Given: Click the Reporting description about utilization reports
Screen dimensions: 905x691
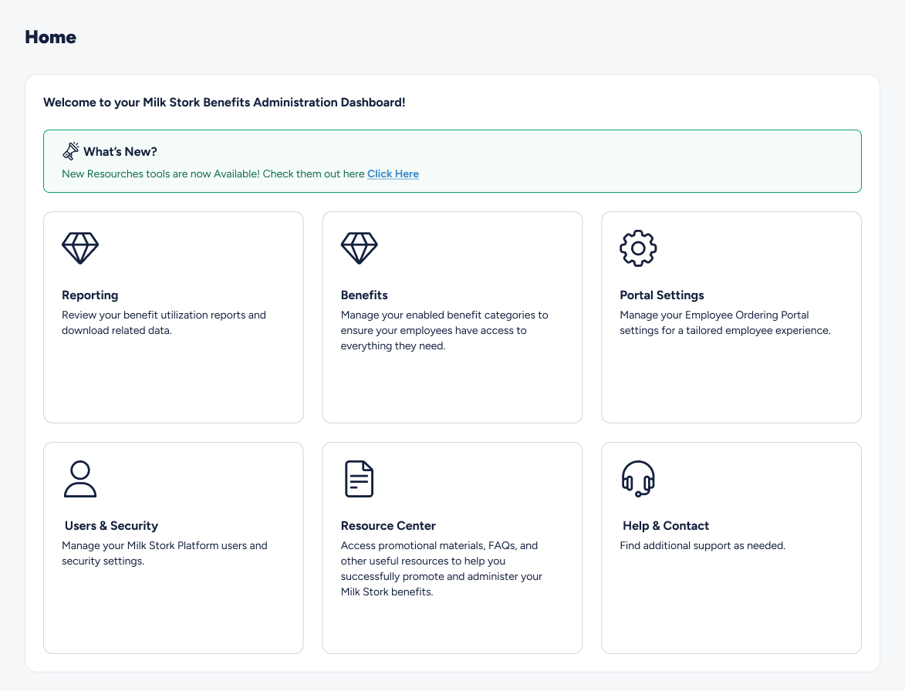Looking at the screenshot, I should 164,323.
